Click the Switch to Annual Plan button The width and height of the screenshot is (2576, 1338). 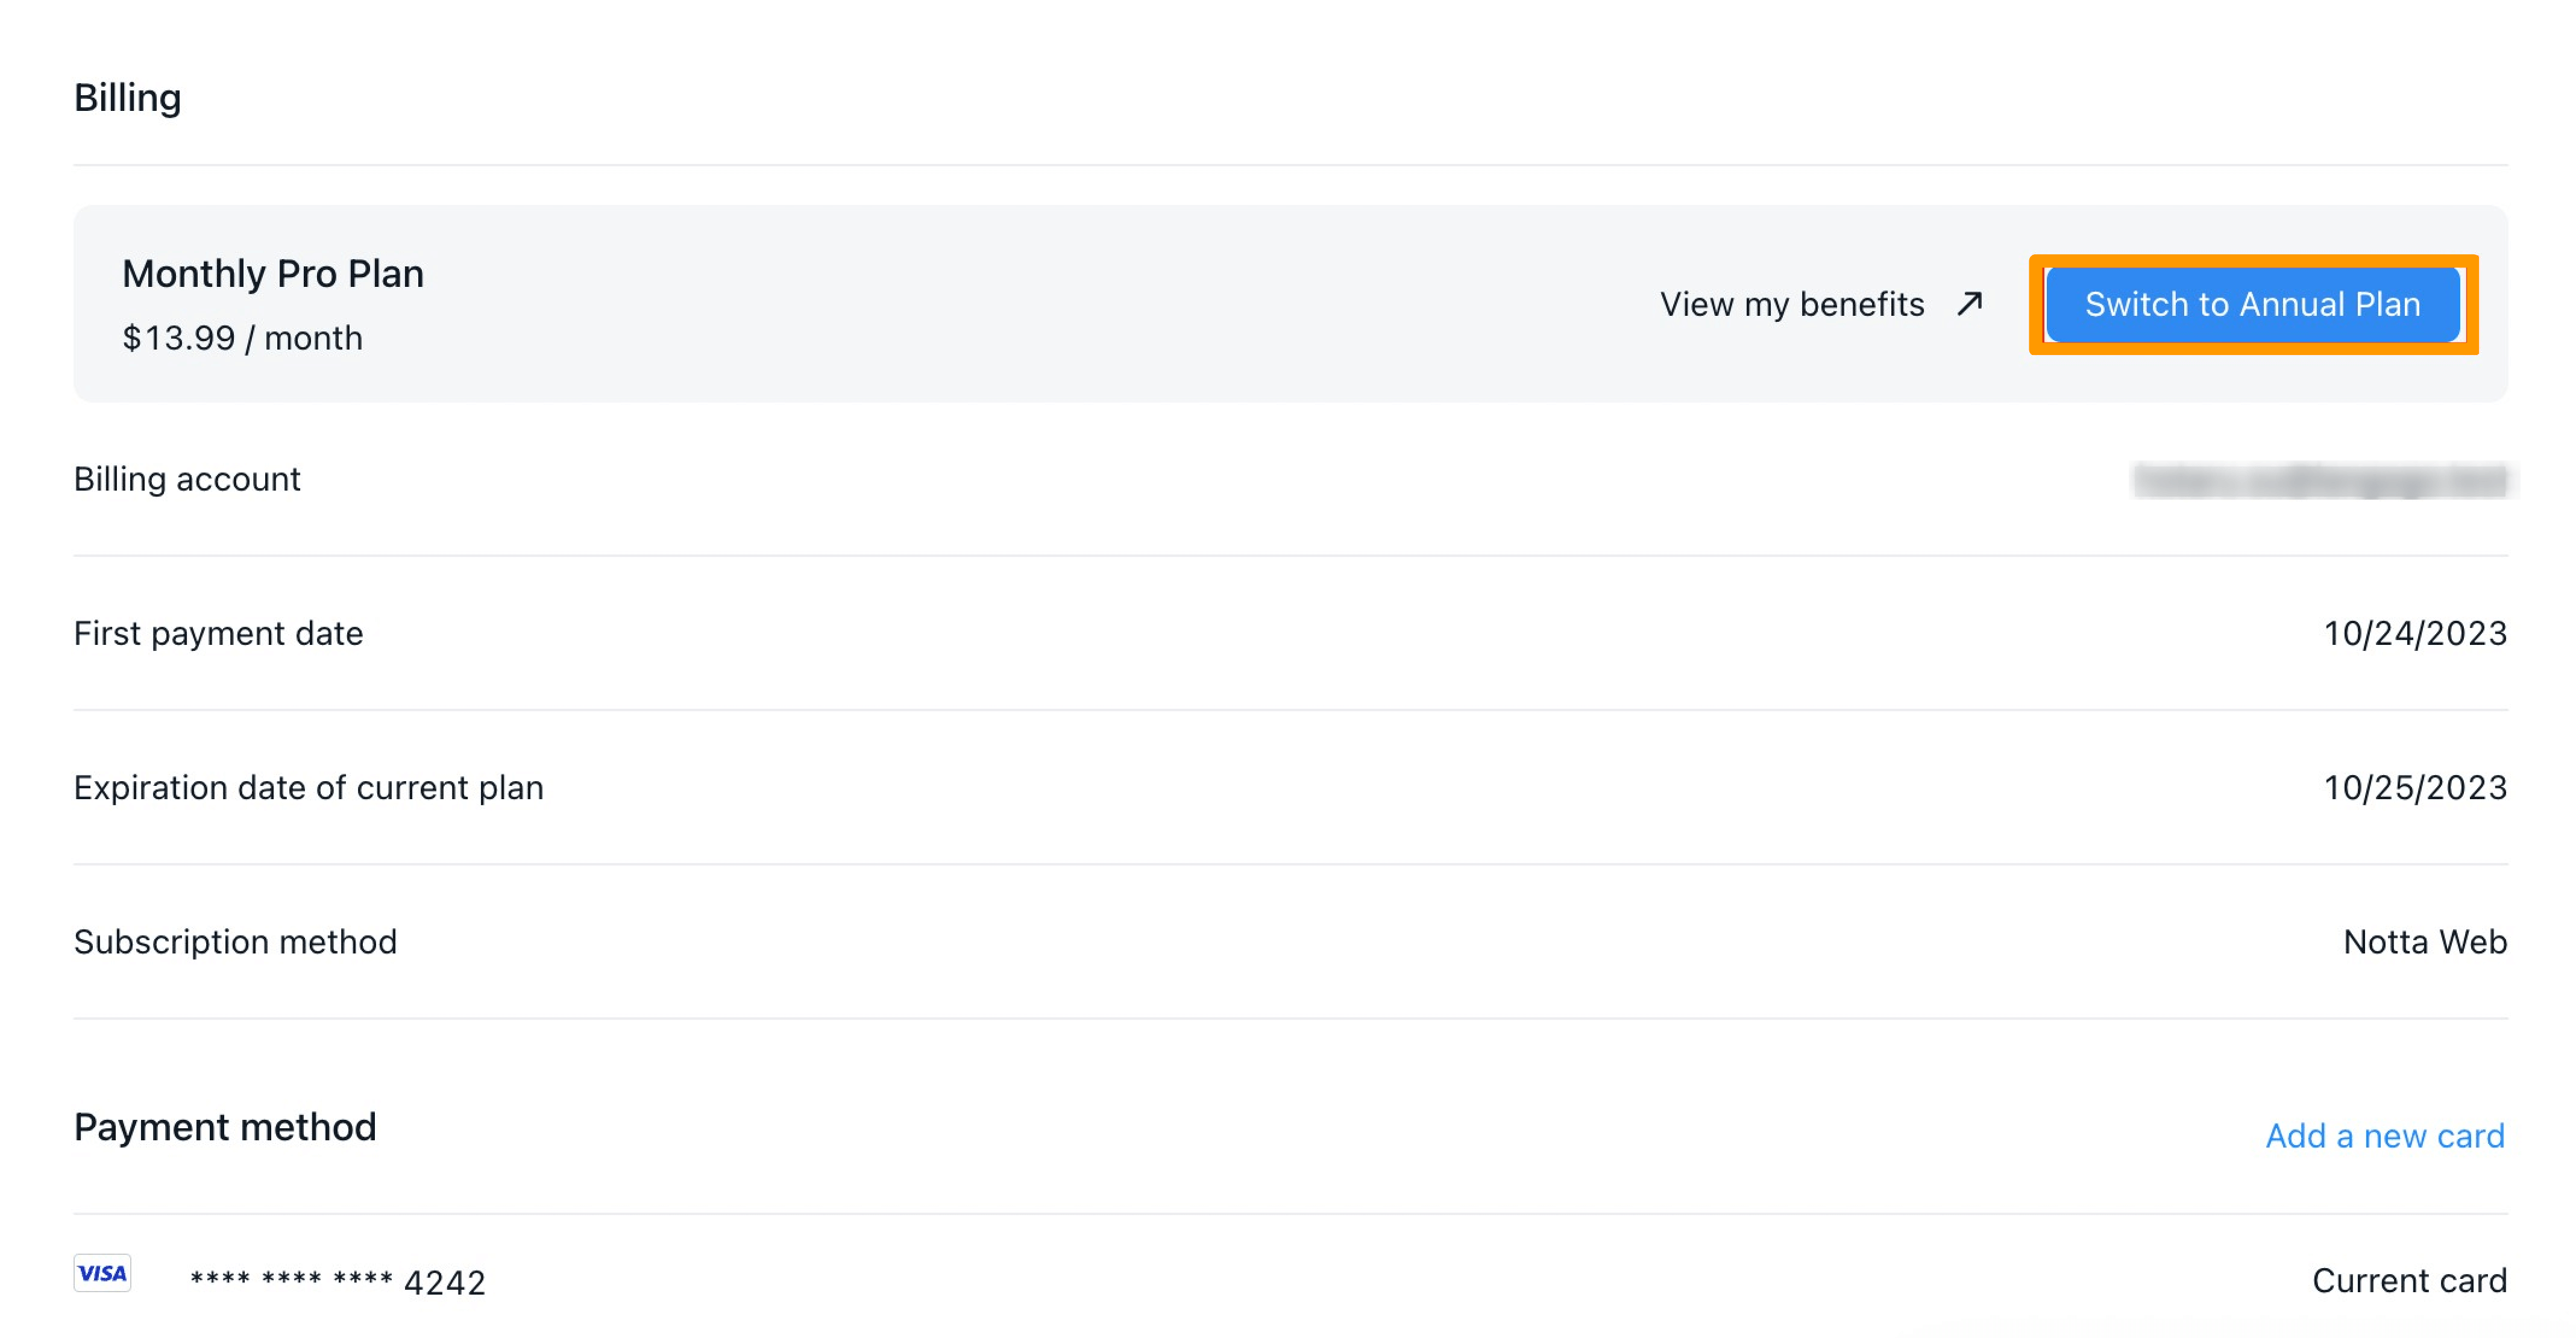coord(2252,304)
